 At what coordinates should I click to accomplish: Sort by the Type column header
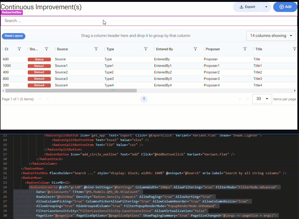pos(110,49)
